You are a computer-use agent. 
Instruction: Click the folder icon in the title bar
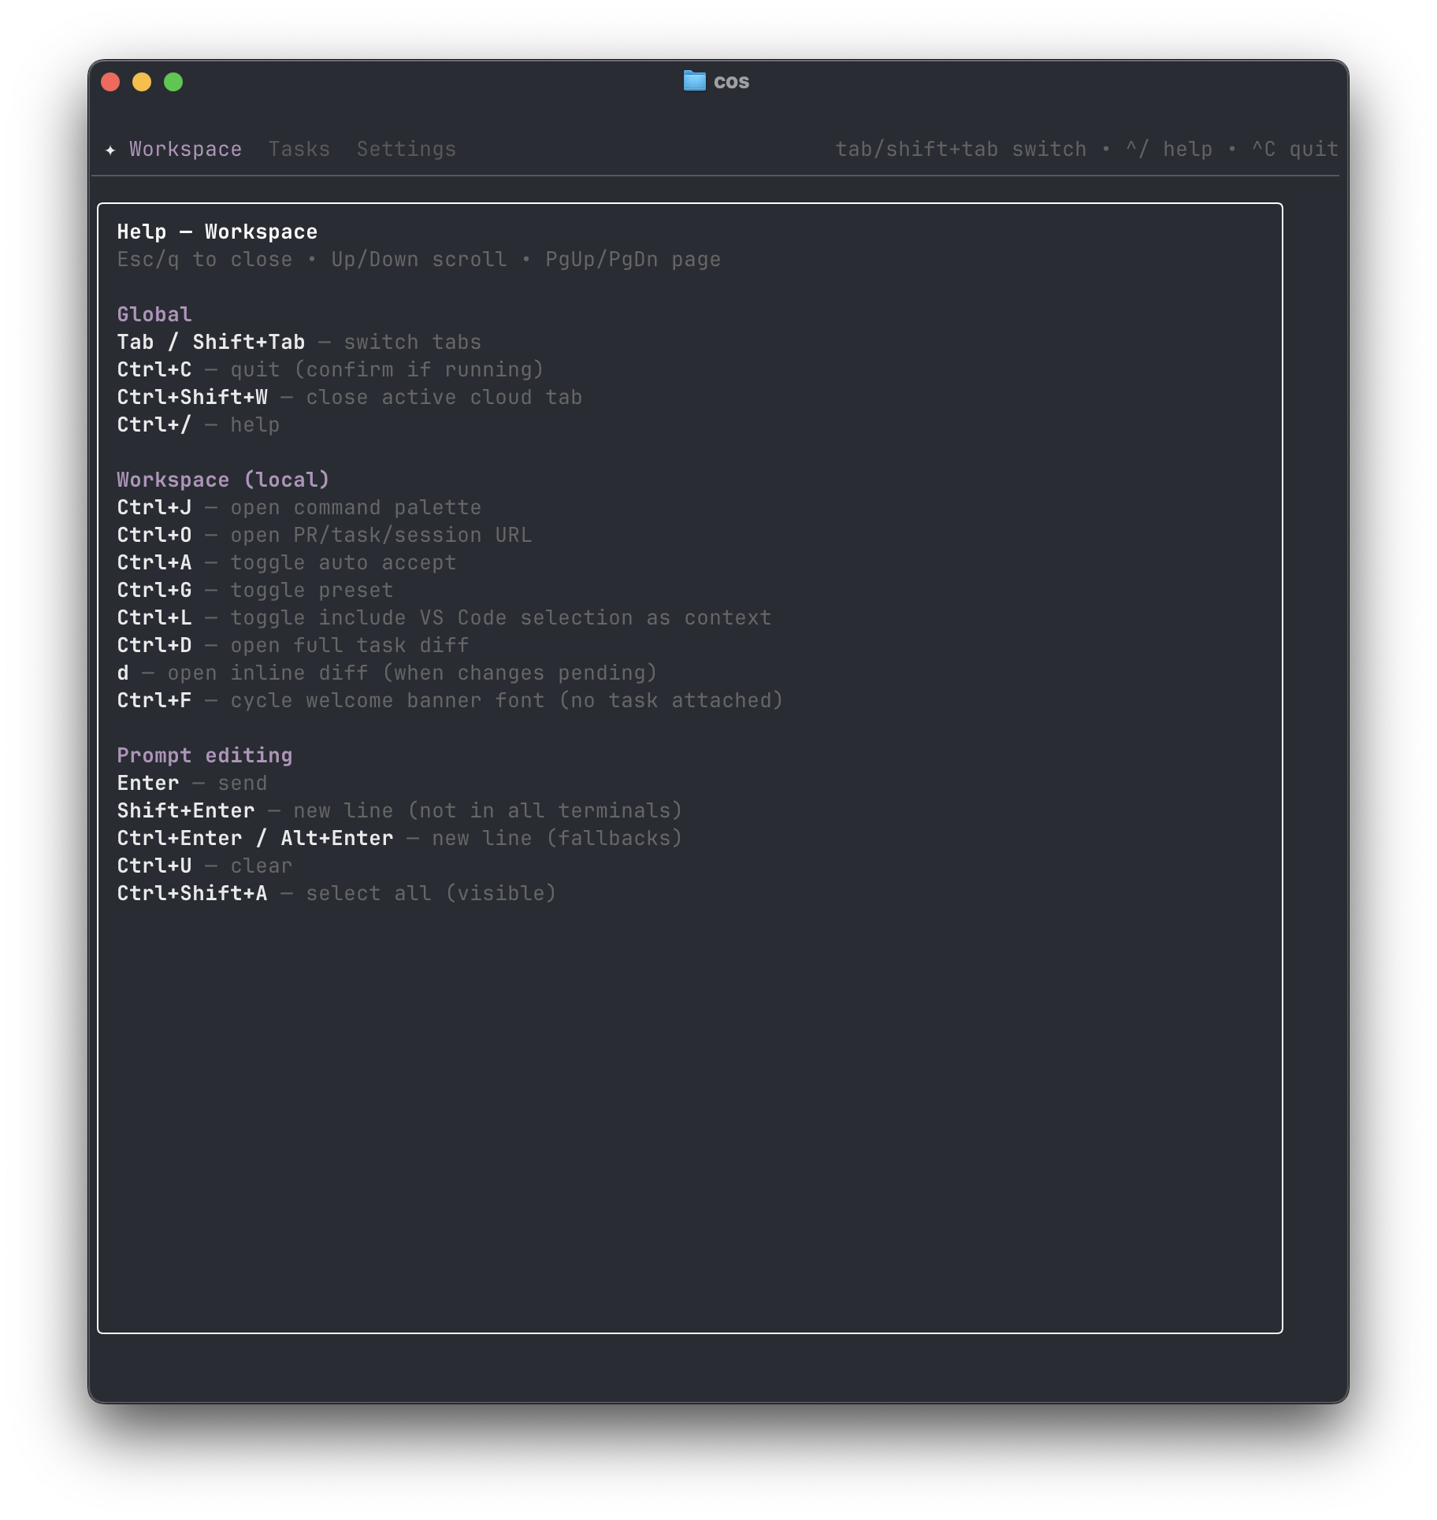click(x=694, y=81)
